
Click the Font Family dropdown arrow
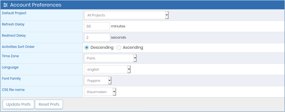[x=110, y=81]
